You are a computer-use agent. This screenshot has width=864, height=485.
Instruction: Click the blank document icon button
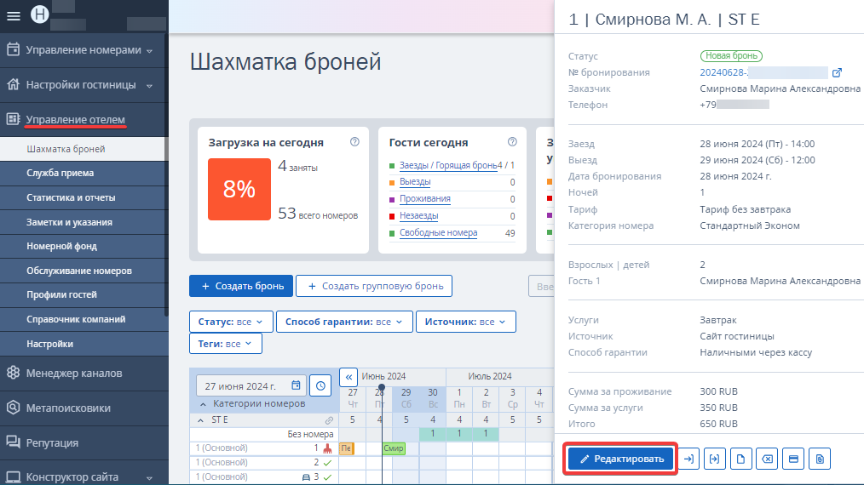coord(740,459)
